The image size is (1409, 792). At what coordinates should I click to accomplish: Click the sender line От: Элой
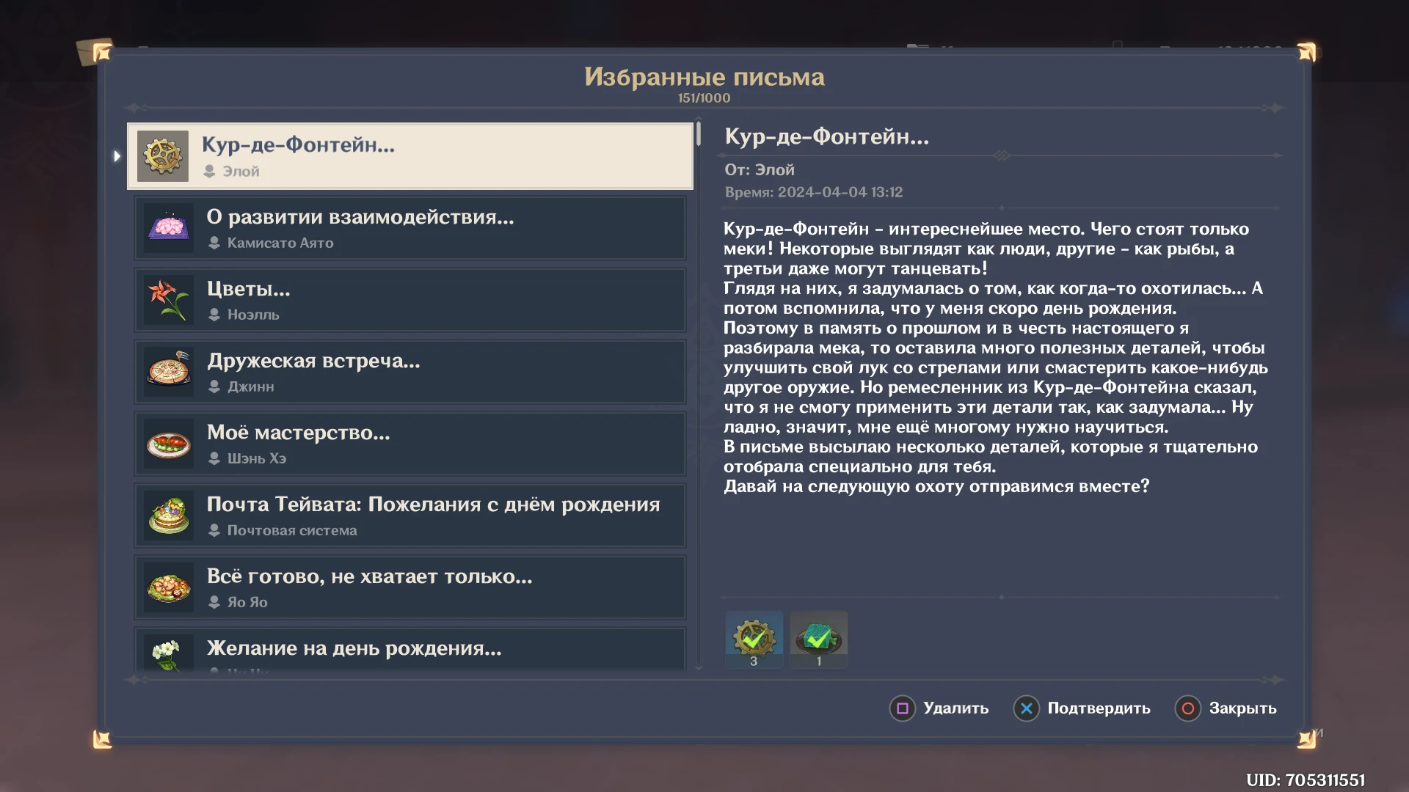(760, 170)
